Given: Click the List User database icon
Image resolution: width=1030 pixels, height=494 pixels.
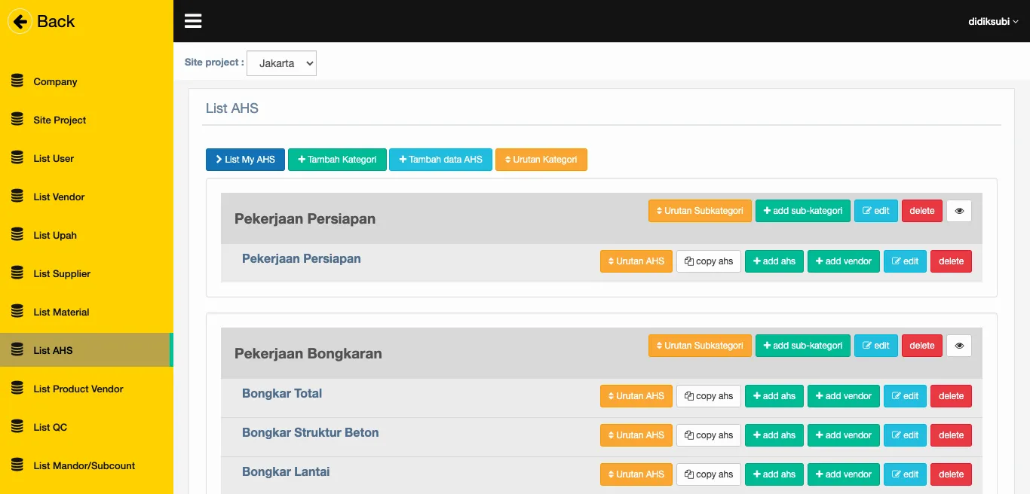Looking at the screenshot, I should [x=17, y=158].
